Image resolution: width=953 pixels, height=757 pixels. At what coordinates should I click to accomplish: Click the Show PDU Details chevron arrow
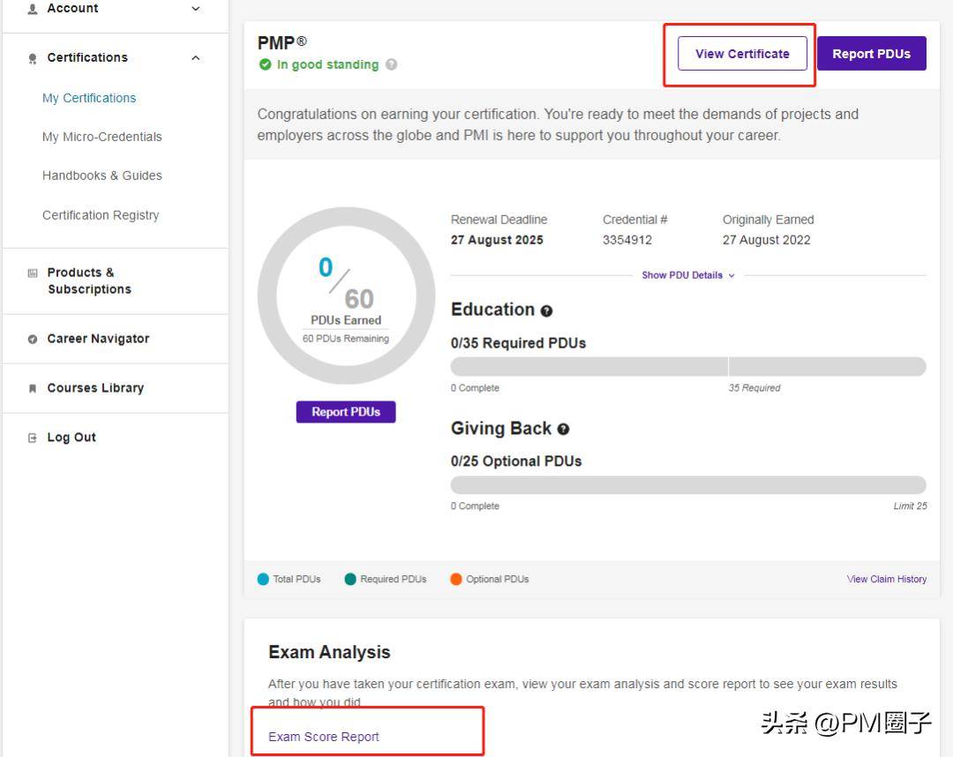[x=732, y=276]
